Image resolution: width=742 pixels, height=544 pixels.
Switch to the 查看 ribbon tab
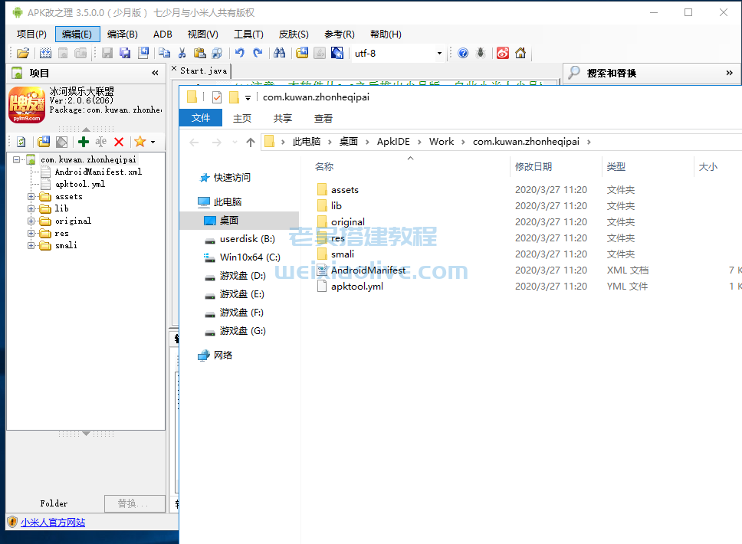click(x=323, y=118)
